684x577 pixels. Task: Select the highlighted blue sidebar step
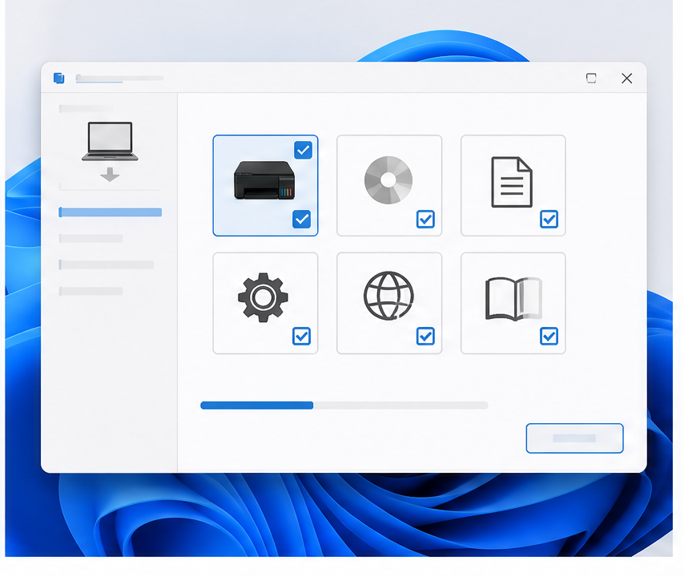pos(111,212)
